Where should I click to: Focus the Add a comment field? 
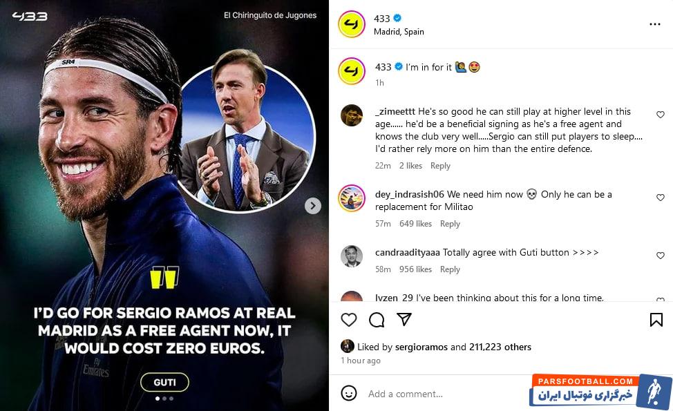(x=446, y=394)
